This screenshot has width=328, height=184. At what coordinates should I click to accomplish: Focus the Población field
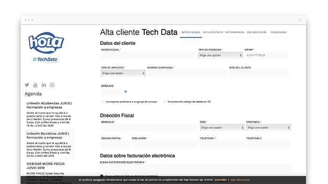(165, 144)
